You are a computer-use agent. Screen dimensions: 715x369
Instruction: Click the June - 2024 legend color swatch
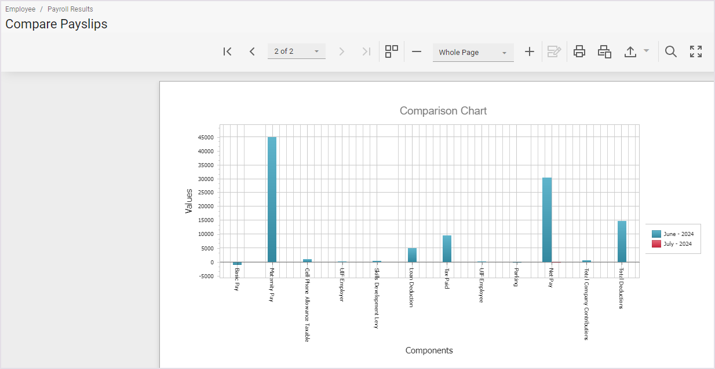click(x=656, y=234)
